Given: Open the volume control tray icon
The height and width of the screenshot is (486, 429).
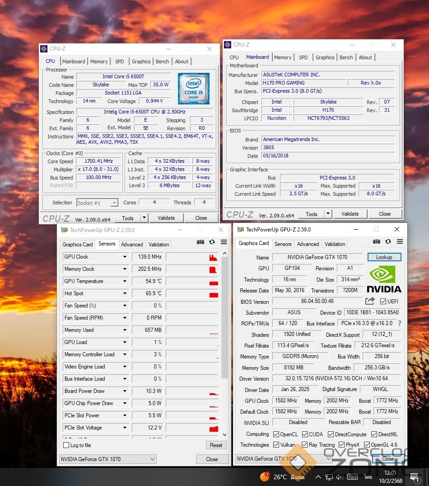Looking at the screenshot, I should click(340, 477).
